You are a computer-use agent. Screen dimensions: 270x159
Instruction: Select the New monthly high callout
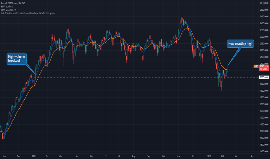[x=240, y=44]
